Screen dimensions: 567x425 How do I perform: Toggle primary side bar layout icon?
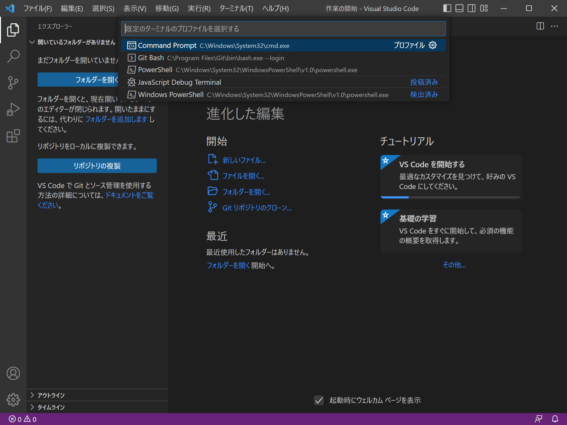(x=447, y=9)
